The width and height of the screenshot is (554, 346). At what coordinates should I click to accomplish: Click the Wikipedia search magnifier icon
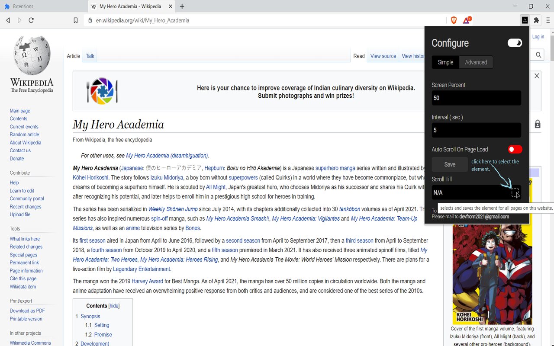coord(538,55)
